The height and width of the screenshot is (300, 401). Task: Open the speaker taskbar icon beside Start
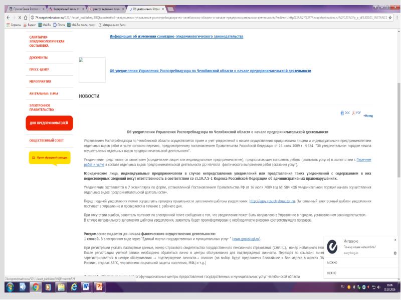click(23, 287)
